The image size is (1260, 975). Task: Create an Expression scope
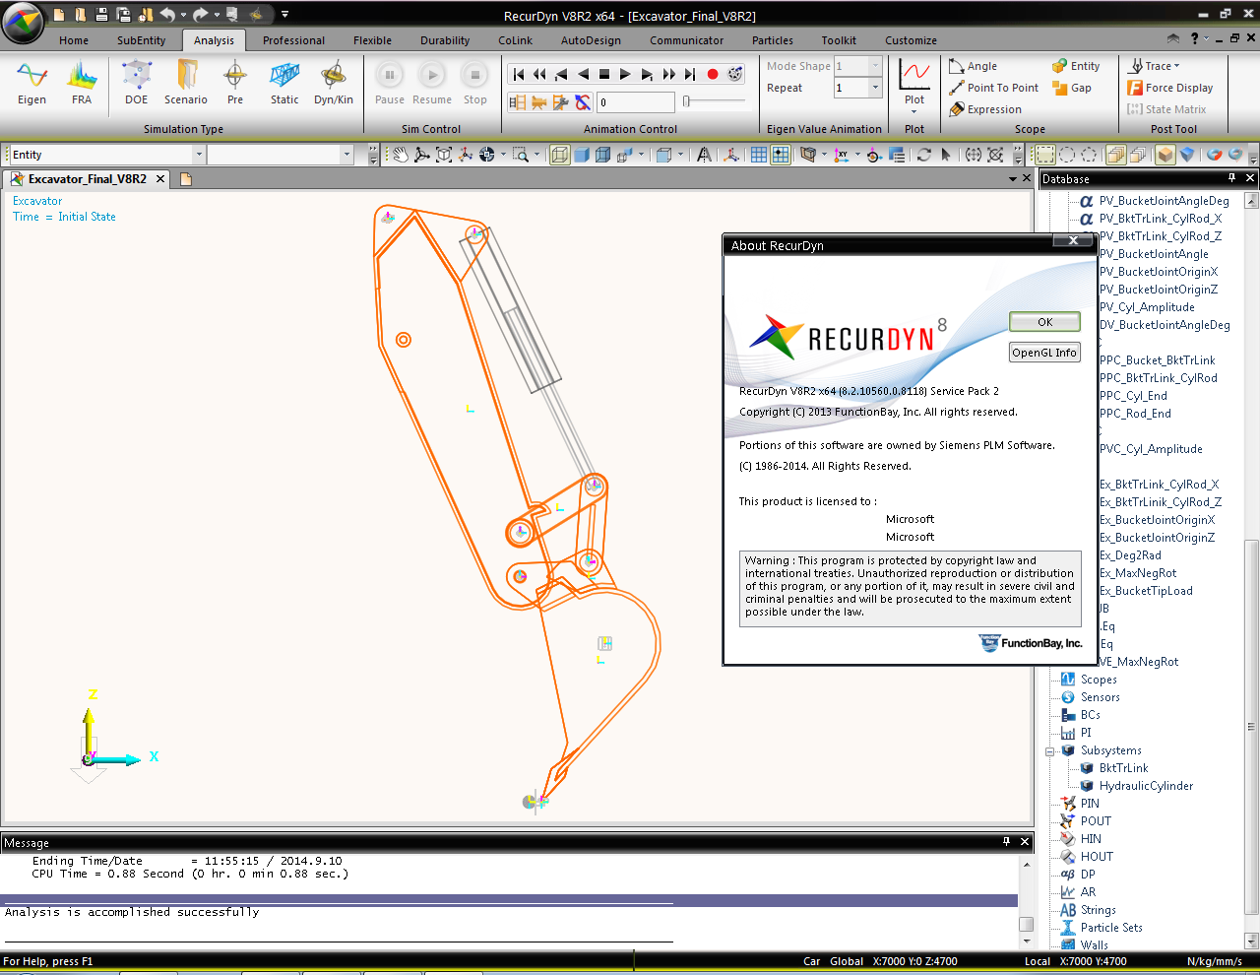pyautogui.click(x=985, y=109)
